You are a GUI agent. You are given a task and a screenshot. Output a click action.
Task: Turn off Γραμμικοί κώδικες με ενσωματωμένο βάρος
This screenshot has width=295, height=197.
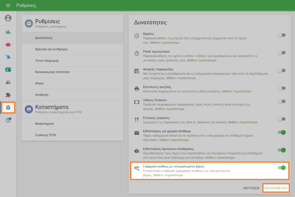click(281, 168)
